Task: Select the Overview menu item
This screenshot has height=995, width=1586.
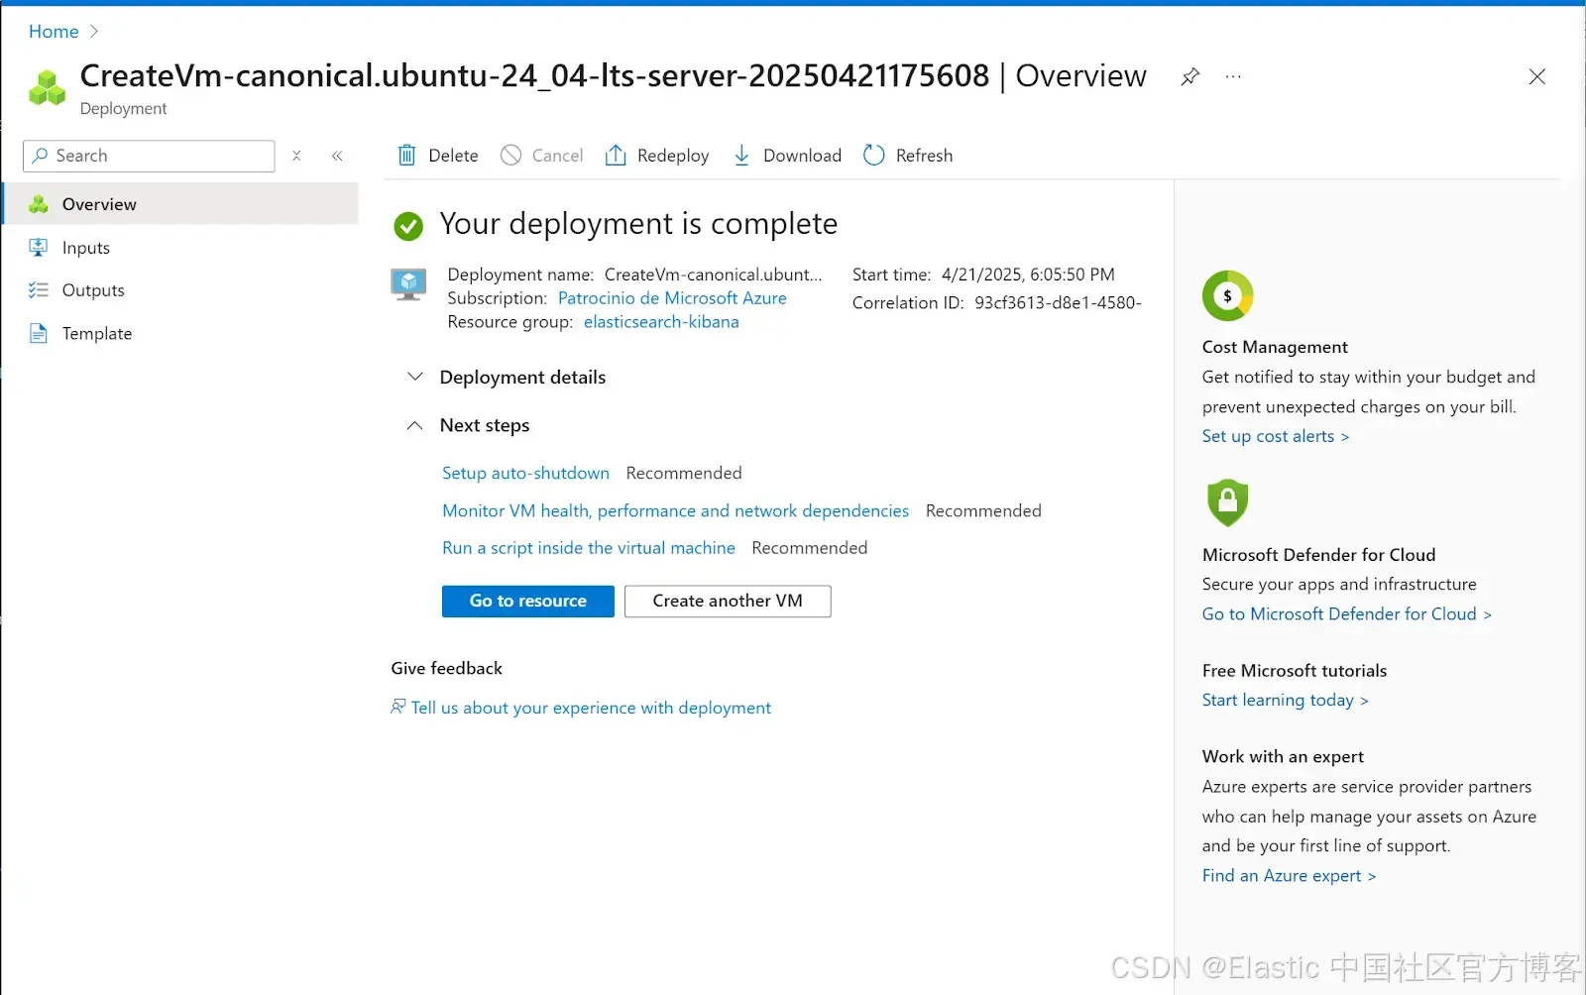Action: pos(180,204)
